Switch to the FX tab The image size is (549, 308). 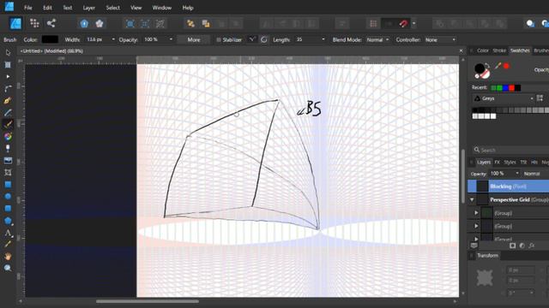[498, 162]
